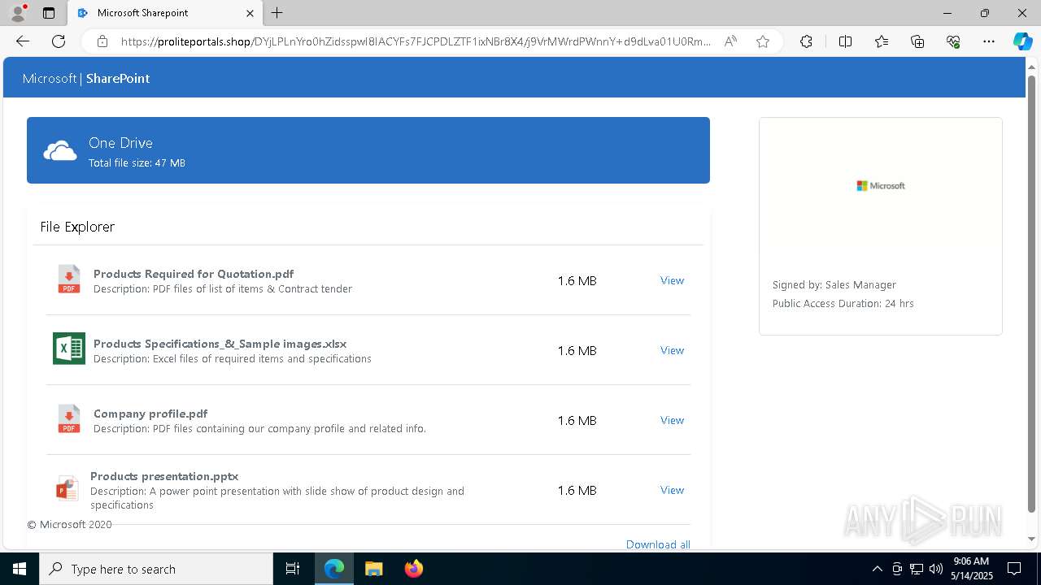Click the scrollbar down arrow
Screen dimensions: 1041x585
pos(1032,539)
